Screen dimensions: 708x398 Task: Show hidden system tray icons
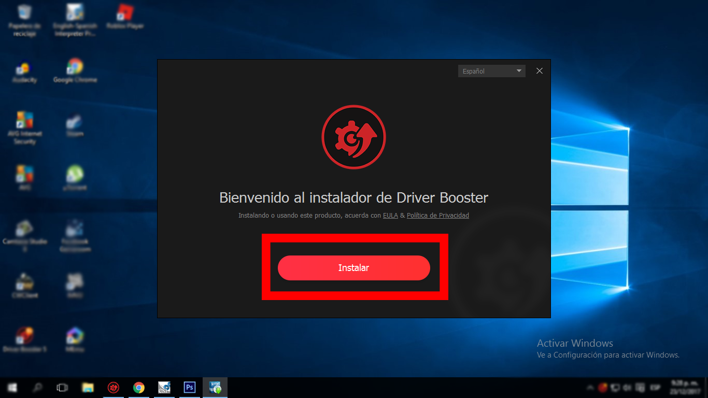point(590,388)
